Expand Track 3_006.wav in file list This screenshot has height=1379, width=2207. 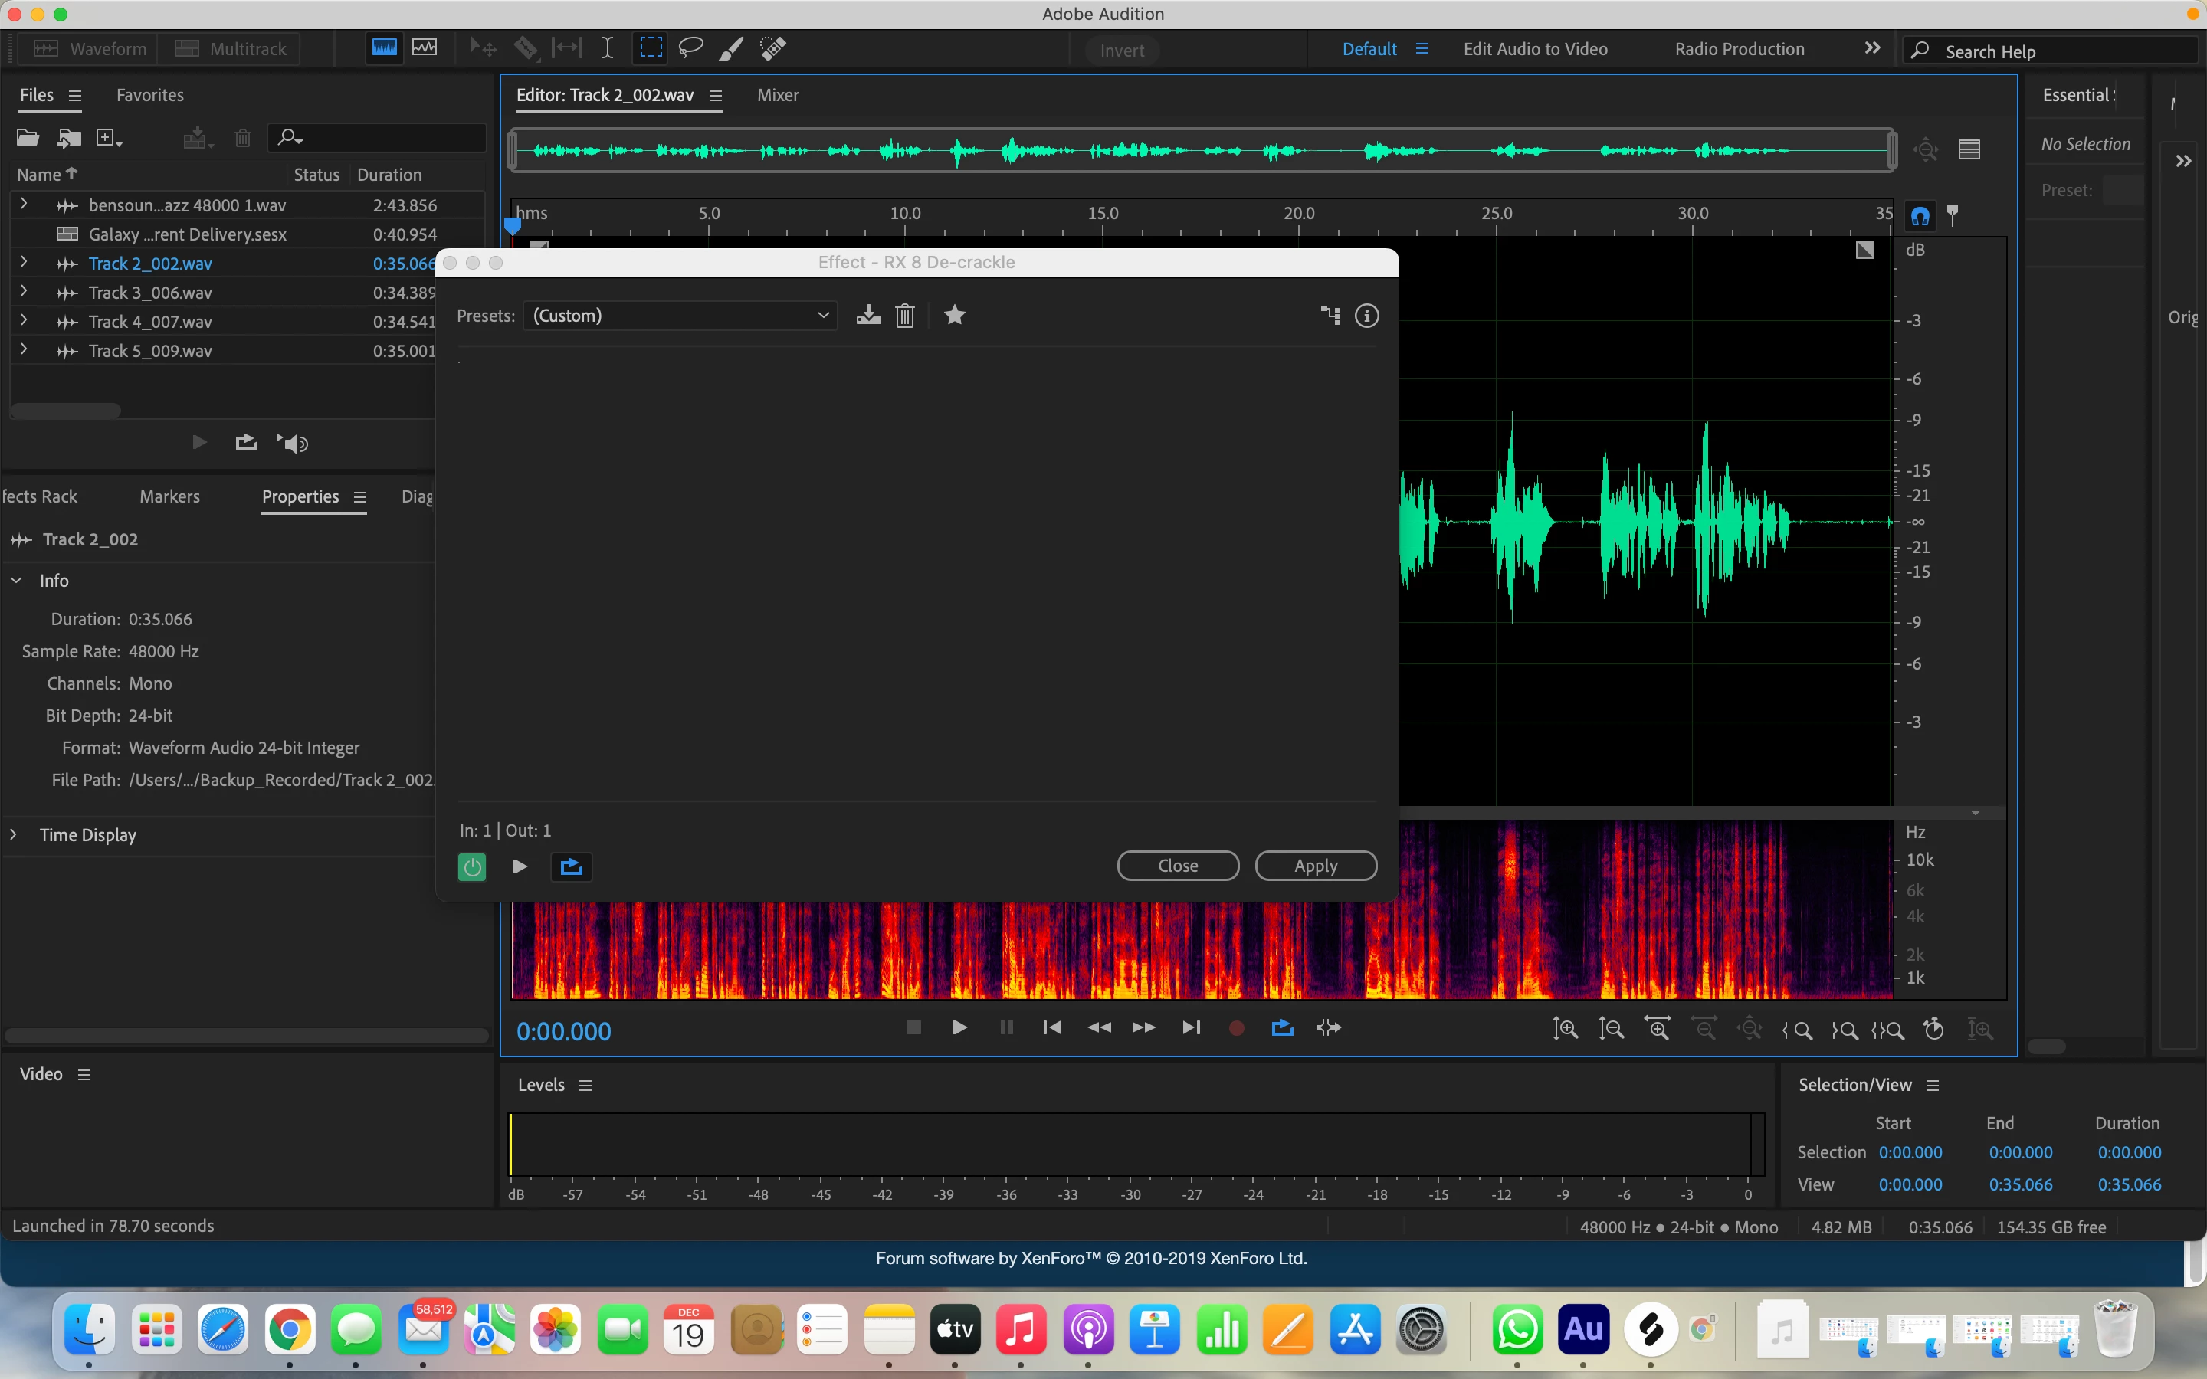pos(24,292)
